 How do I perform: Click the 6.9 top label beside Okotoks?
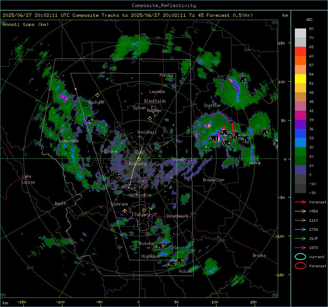click(x=160, y=246)
